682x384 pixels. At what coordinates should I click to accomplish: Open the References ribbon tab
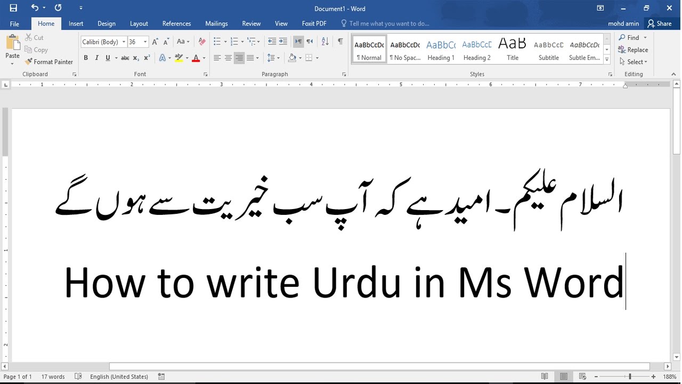coord(176,23)
